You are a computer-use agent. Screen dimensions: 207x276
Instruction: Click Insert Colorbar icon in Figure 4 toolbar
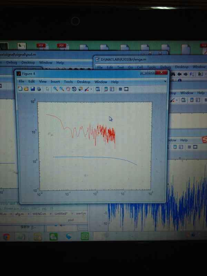tap(106, 89)
